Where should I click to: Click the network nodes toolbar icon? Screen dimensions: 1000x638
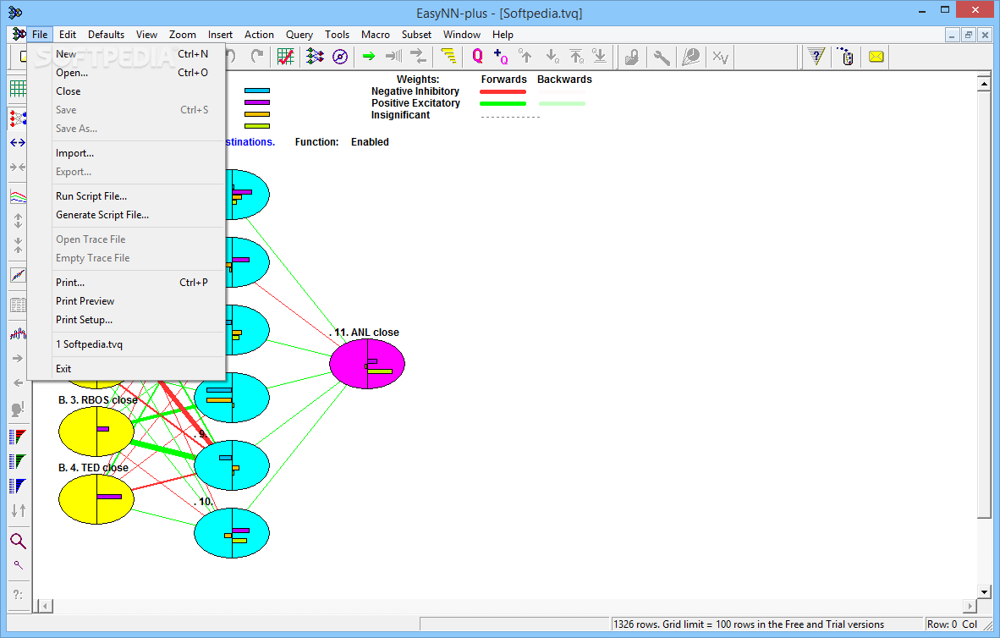(315, 57)
